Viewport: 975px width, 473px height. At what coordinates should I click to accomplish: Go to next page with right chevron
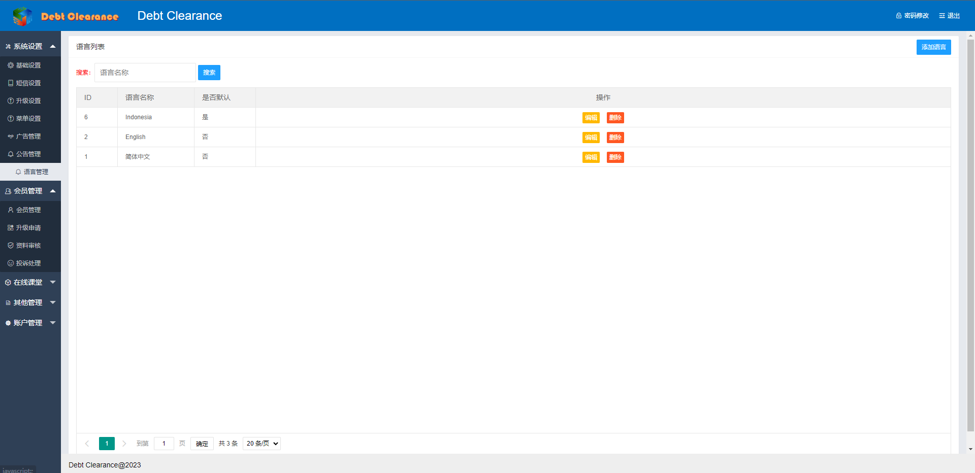(124, 444)
